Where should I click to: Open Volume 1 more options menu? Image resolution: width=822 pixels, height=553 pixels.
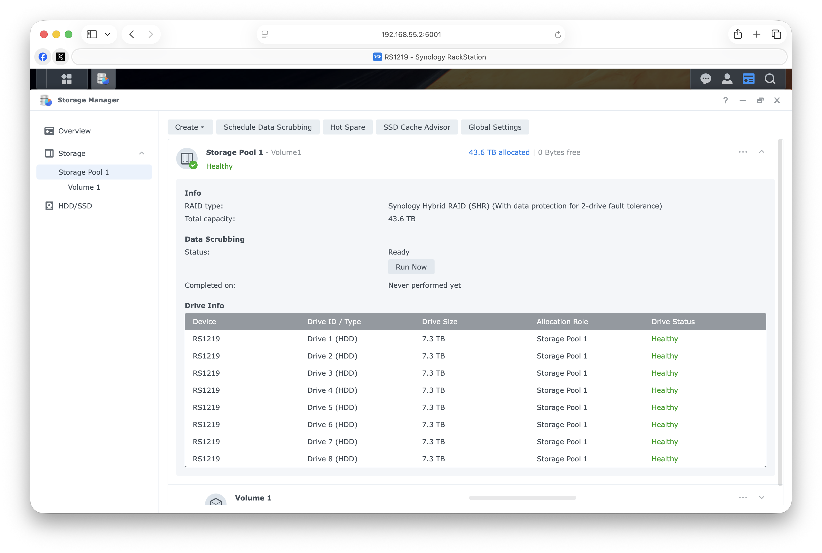(x=743, y=498)
